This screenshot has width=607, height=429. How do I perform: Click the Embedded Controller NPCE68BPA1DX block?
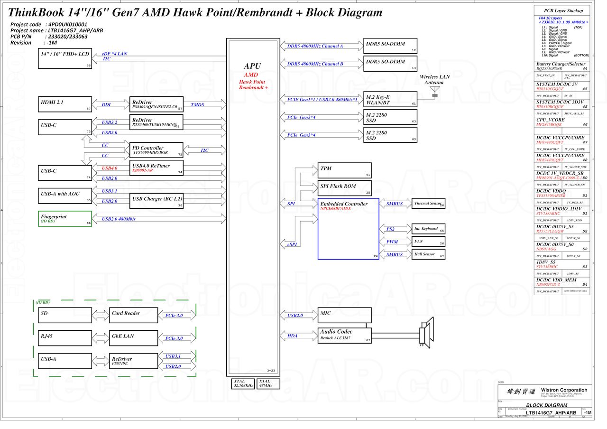[x=349, y=229]
